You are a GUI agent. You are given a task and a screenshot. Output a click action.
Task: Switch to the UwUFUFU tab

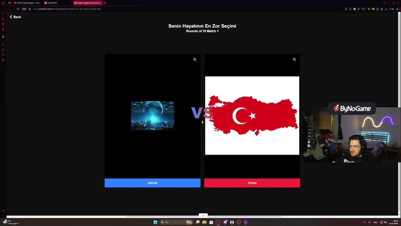pyautogui.click(x=58, y=3)
